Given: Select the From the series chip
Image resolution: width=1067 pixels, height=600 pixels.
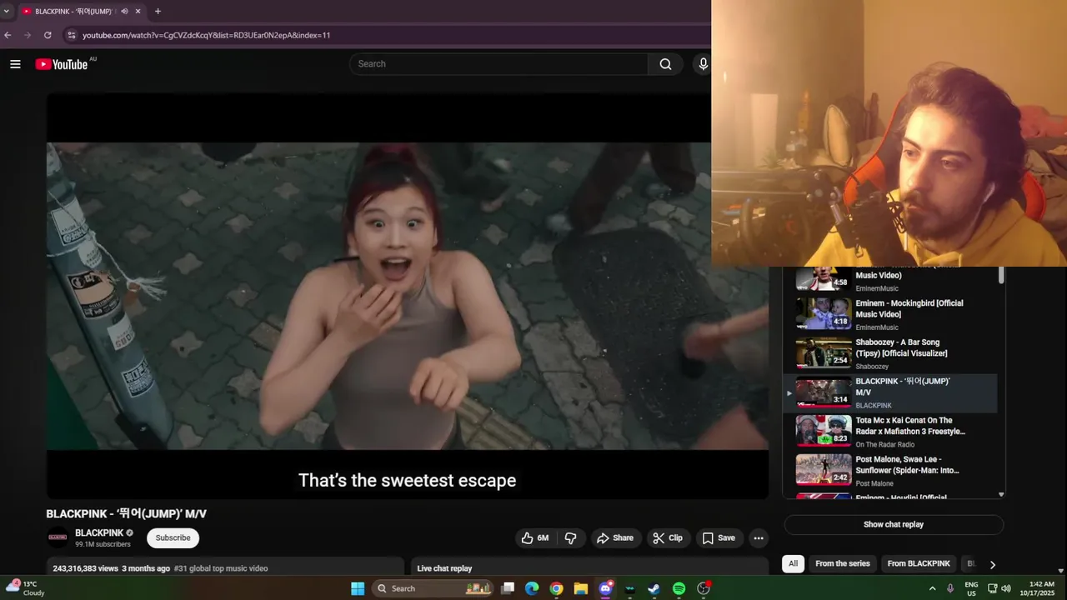Looking at the screenshot, I should pos(842,564).
